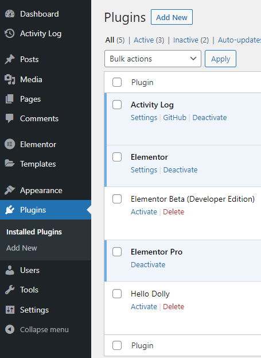
Task: Click the Apply button
Action: 220,59
